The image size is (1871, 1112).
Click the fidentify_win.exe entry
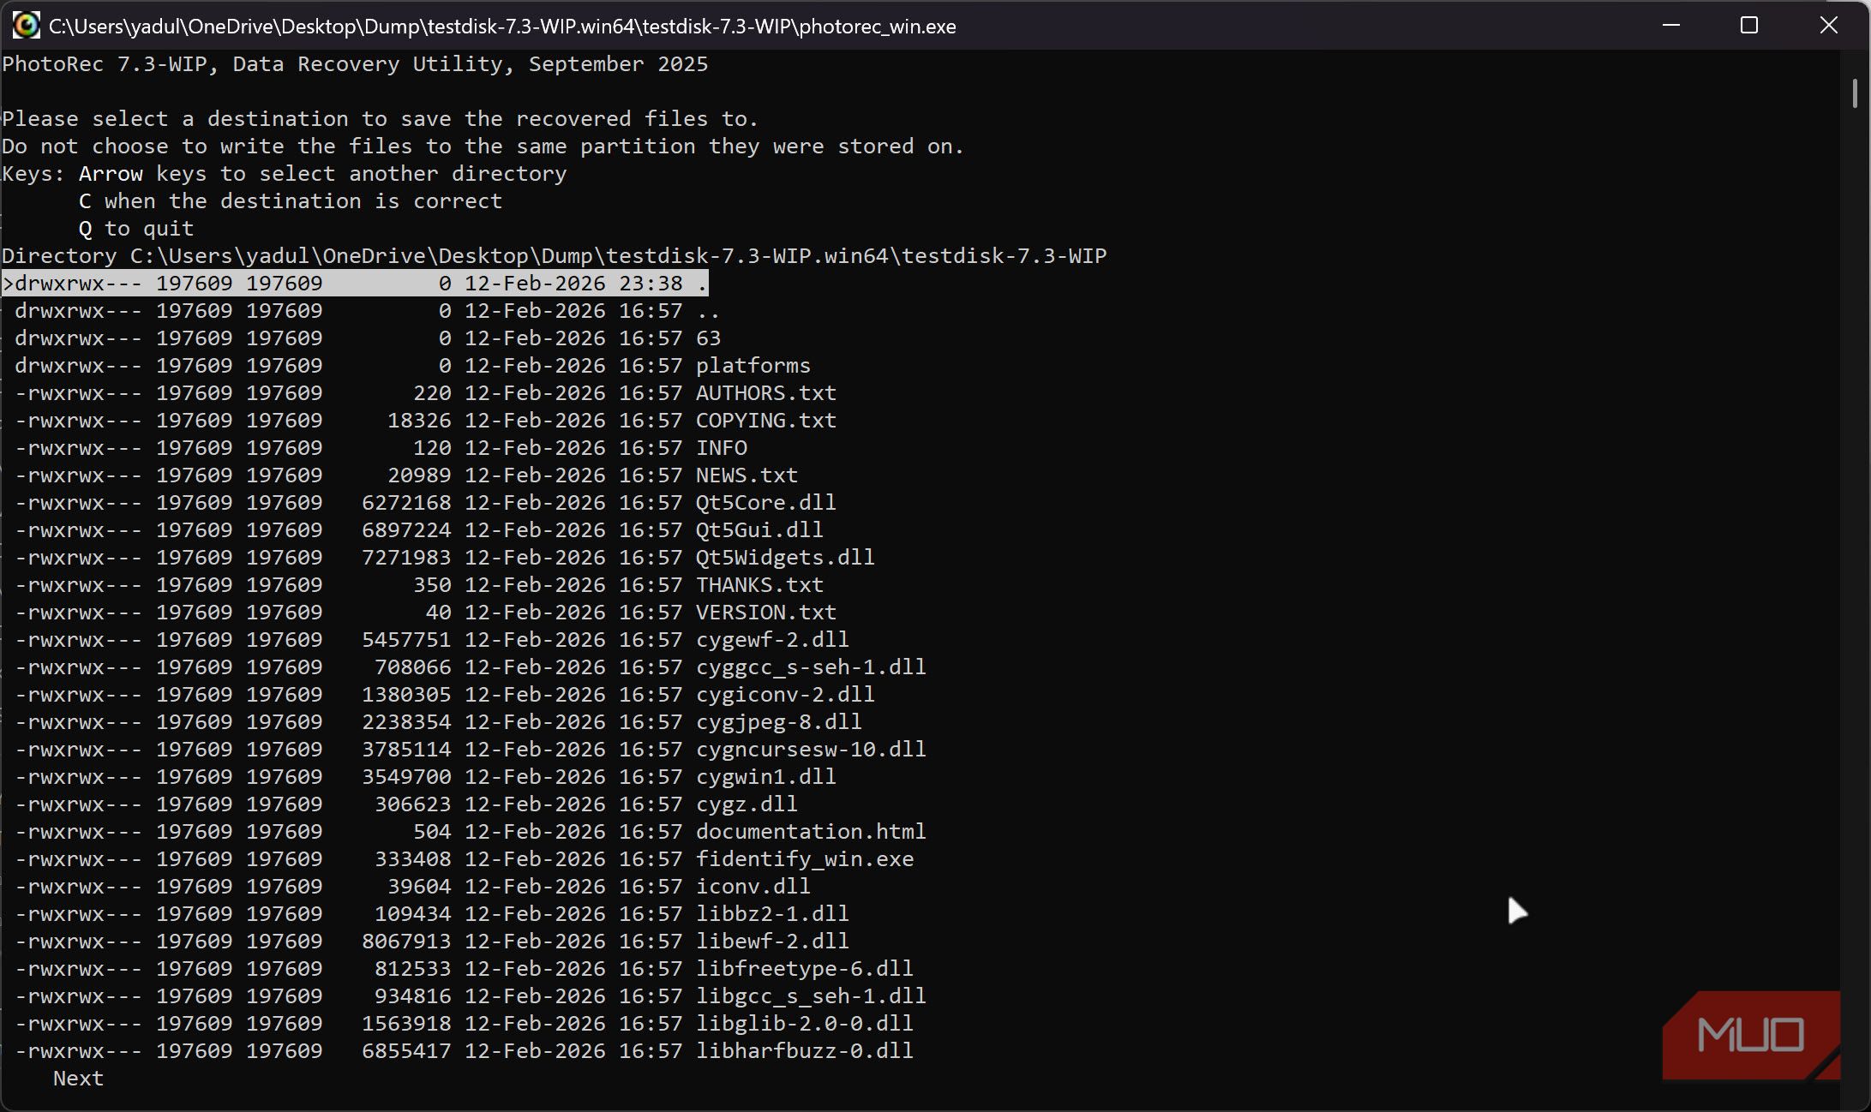[464, 859]
